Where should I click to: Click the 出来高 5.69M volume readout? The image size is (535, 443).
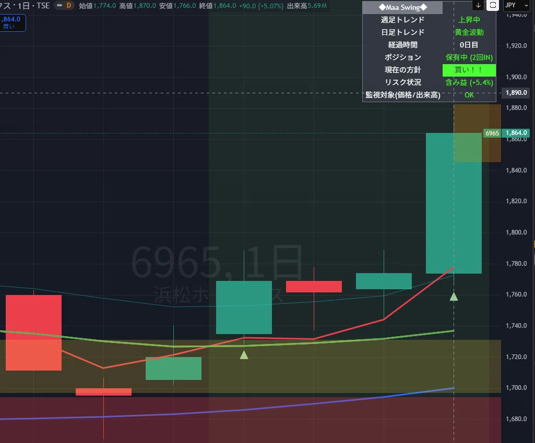pos(307,6)
